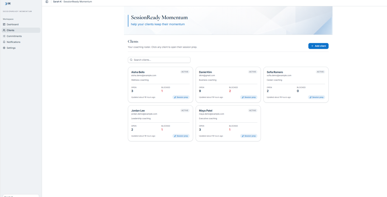Open Sofia Romero's Session prep
This screenshot has width=387, height=197.
pos(316,97)
